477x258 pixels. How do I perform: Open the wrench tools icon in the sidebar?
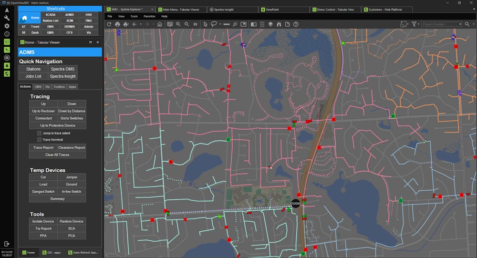pos(7,18)
